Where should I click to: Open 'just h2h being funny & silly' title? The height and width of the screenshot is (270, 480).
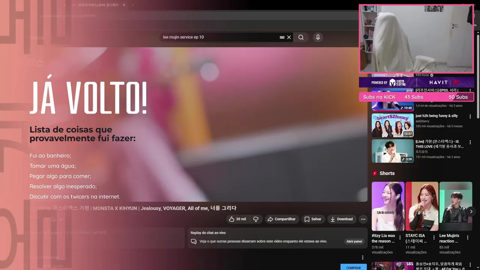(436, 116)
